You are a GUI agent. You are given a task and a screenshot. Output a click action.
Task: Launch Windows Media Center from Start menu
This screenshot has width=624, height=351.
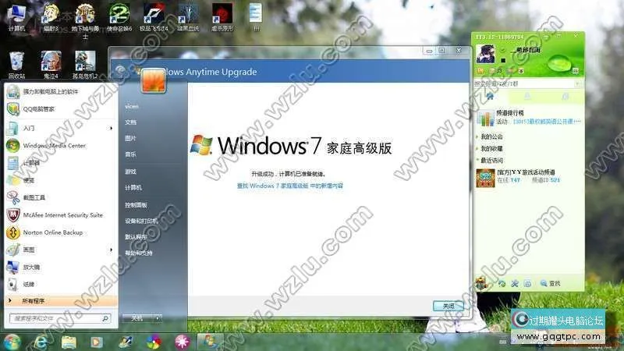(60, 146)
